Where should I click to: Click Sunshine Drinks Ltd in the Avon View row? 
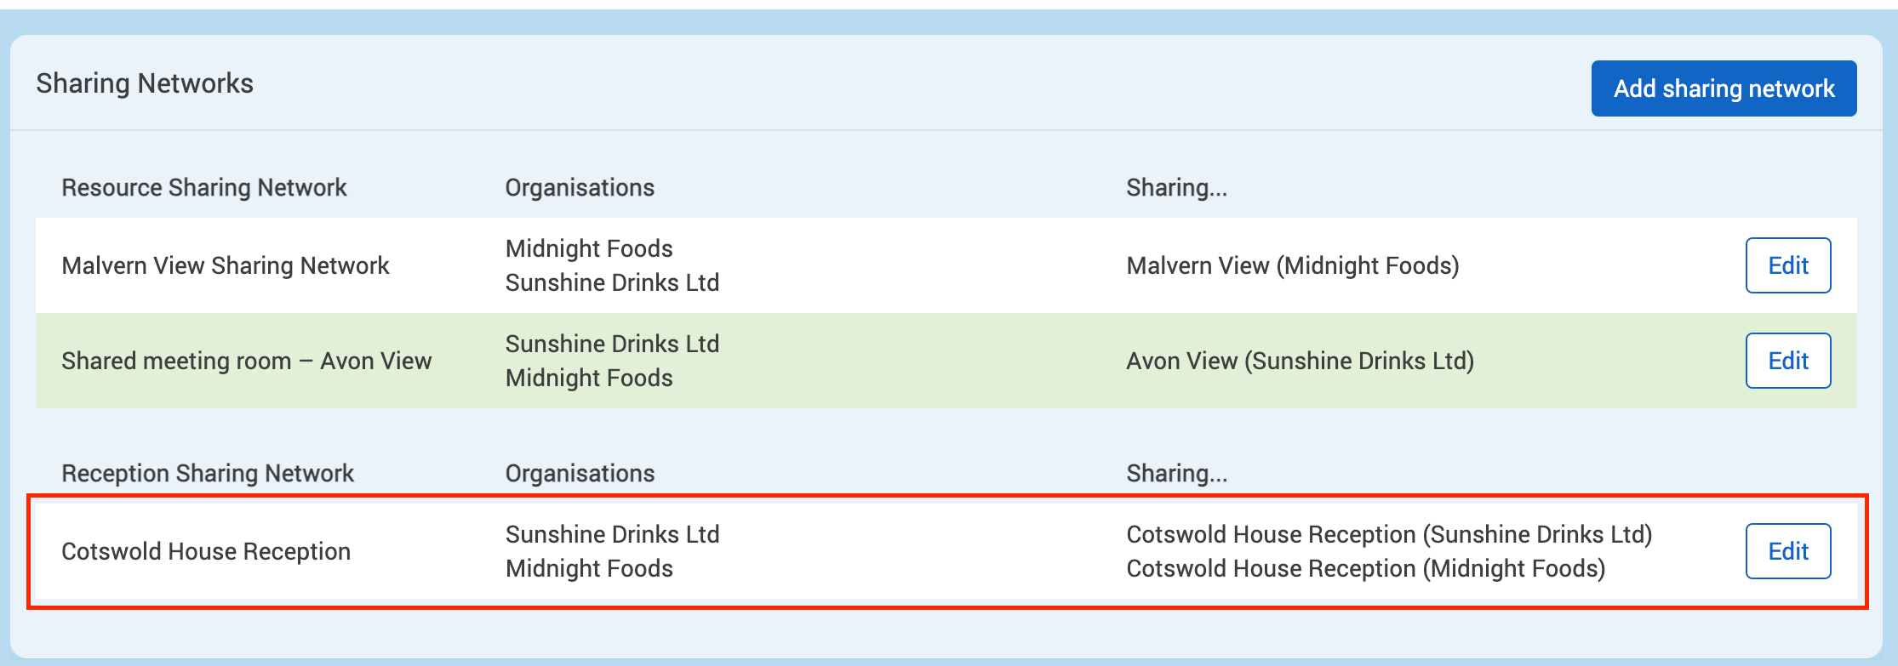point(612,344)
